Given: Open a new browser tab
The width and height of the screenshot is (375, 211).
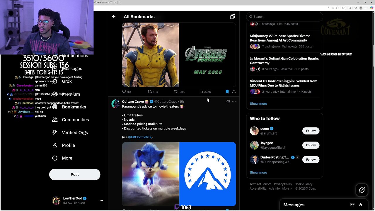Looking at the screenshot, I should click(120, 2).
